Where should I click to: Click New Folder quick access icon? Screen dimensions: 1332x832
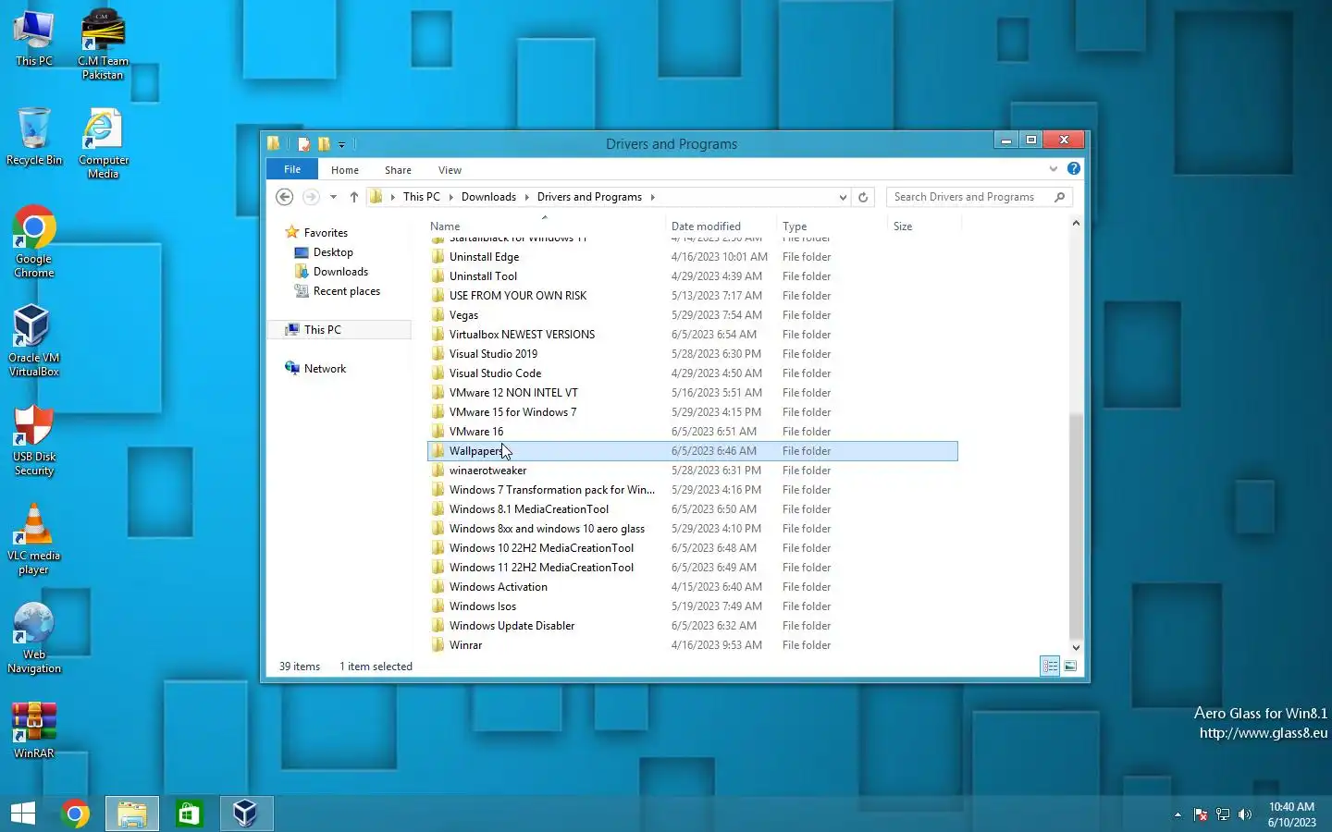324,143
